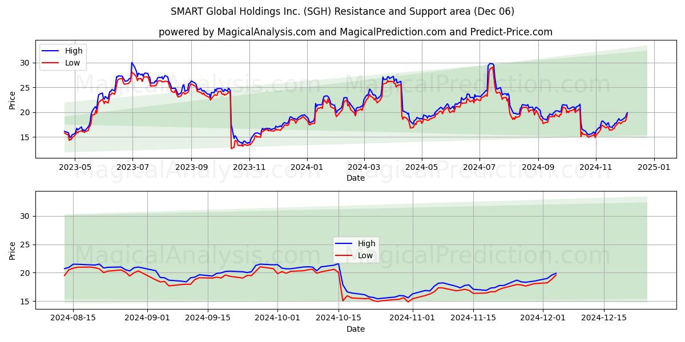Viewport: 685px width, 342px height.
Task: Click the '2023-07' x-axis label
Action: click(132, 167)
